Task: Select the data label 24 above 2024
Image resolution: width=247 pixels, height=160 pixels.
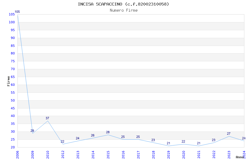Action: point(244,138)
